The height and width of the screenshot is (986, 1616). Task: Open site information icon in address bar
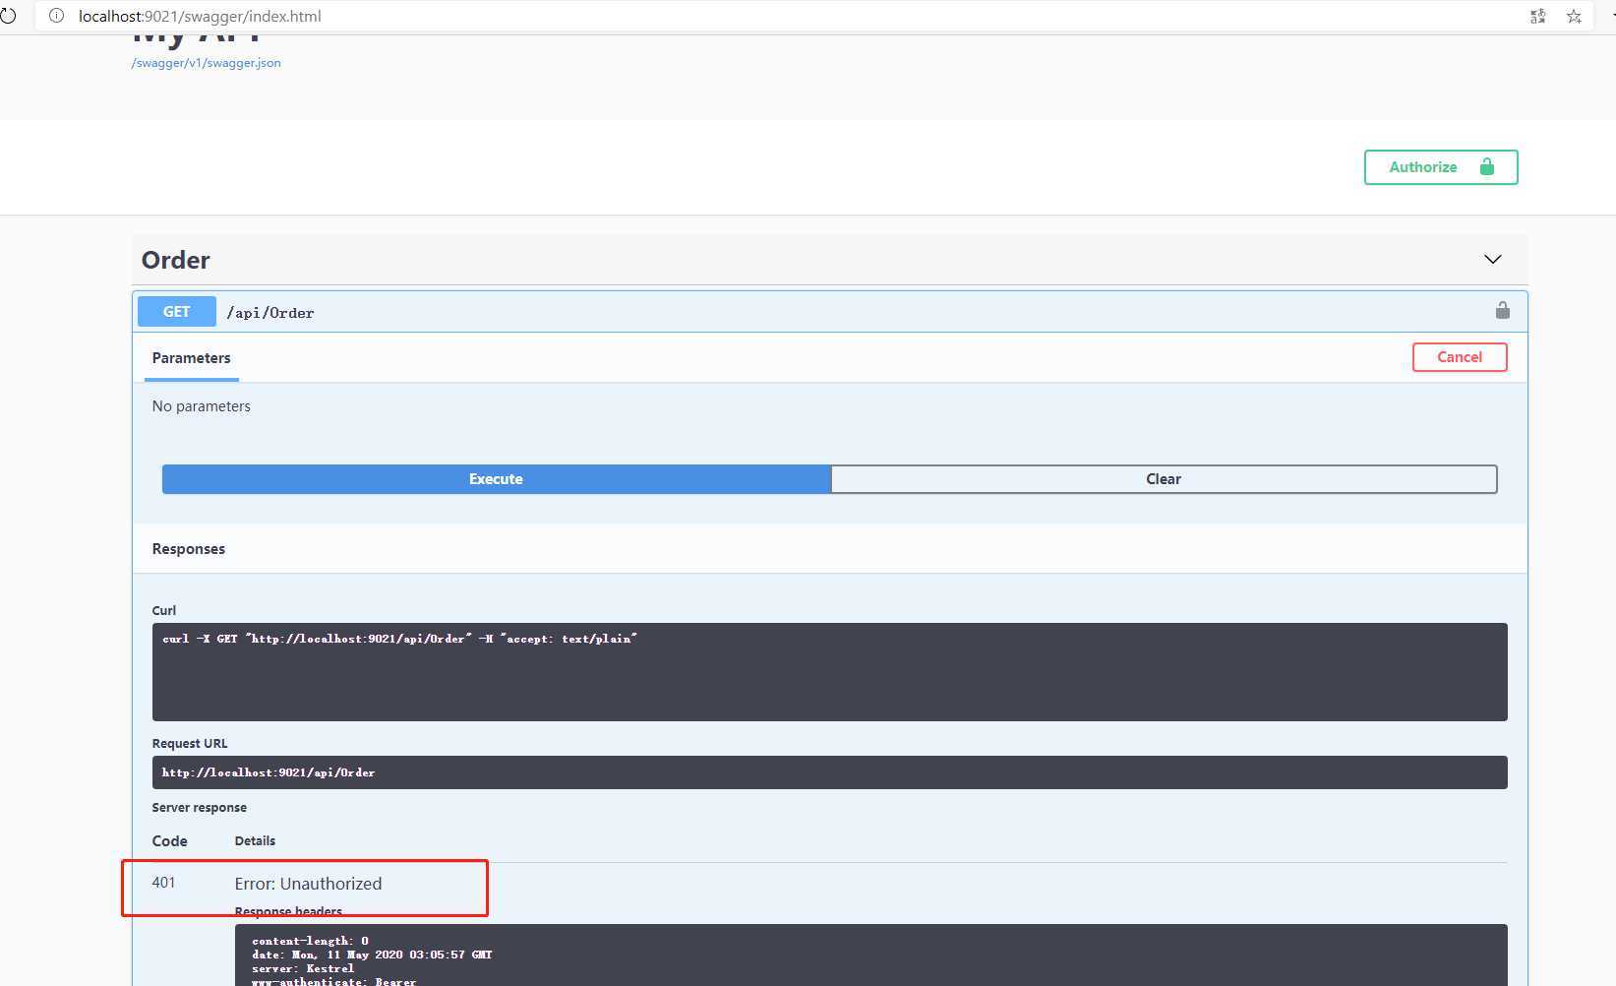[56, 16]
